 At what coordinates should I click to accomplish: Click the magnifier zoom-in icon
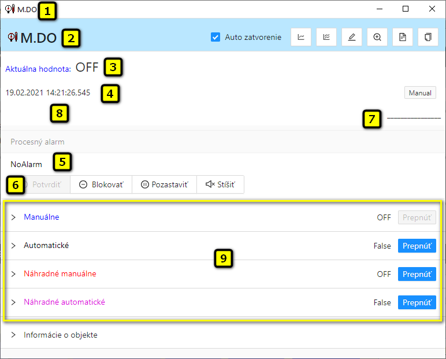click(x=377, y=37)
